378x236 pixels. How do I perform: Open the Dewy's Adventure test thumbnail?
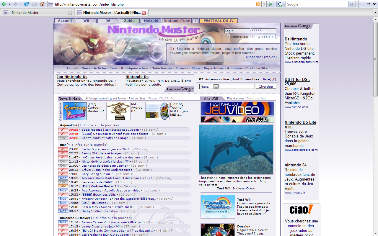point(218,206)
